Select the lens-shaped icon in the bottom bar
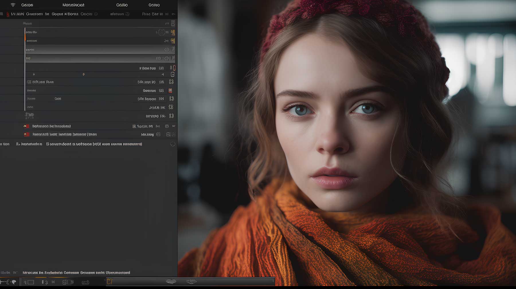516x289 pixels. [171, 282]
